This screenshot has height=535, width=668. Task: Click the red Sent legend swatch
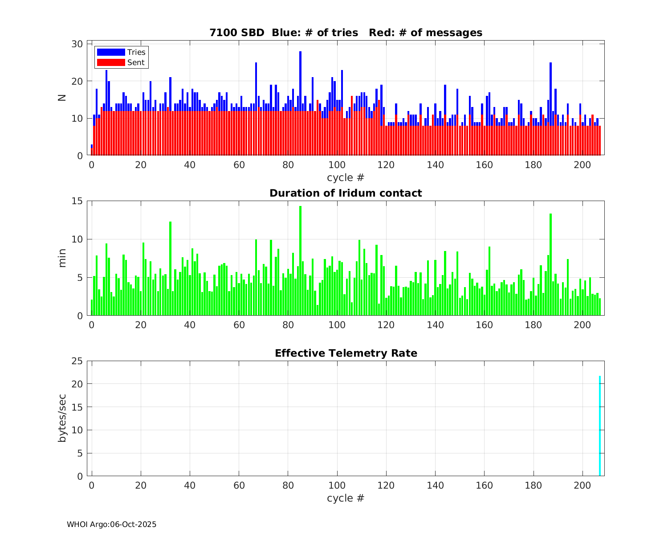[110, 62]
